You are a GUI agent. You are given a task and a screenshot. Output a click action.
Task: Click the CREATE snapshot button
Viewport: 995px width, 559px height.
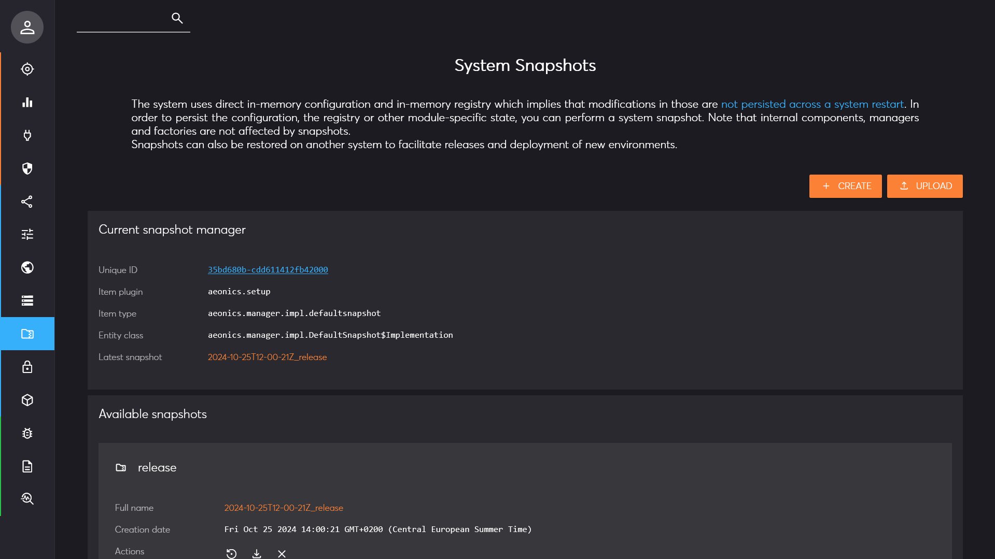coord(845,186)
